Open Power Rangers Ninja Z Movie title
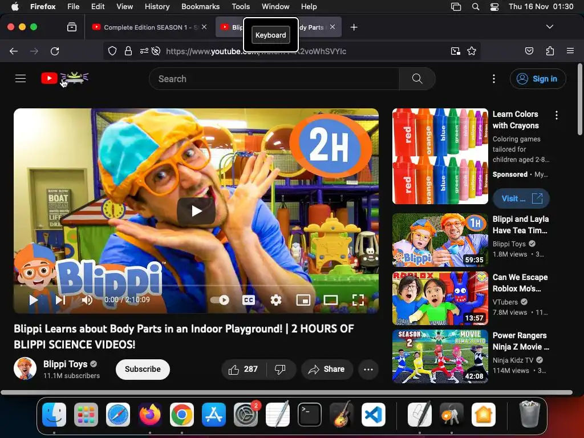The width and height of the screenshot is (584, 438). (521, 341)
